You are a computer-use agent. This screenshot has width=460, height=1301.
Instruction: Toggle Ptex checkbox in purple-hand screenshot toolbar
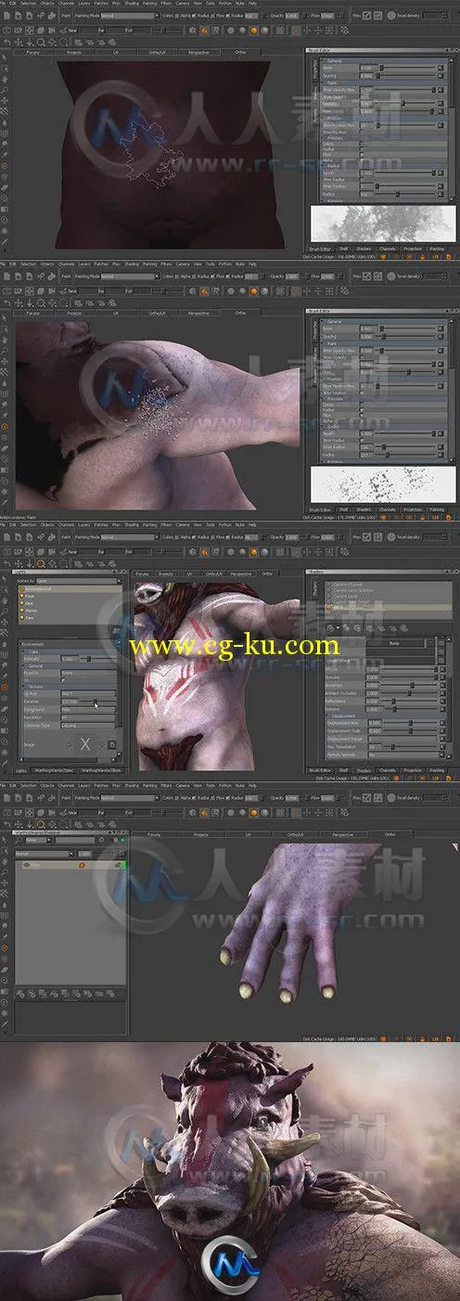point(367,798)
